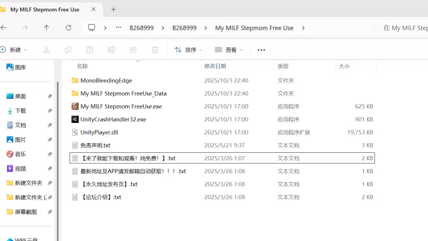Click the My MILF Stepmom Free Use tab
Image resolution: width=428 pixels, height=241 pixels.
click(45, 10)
